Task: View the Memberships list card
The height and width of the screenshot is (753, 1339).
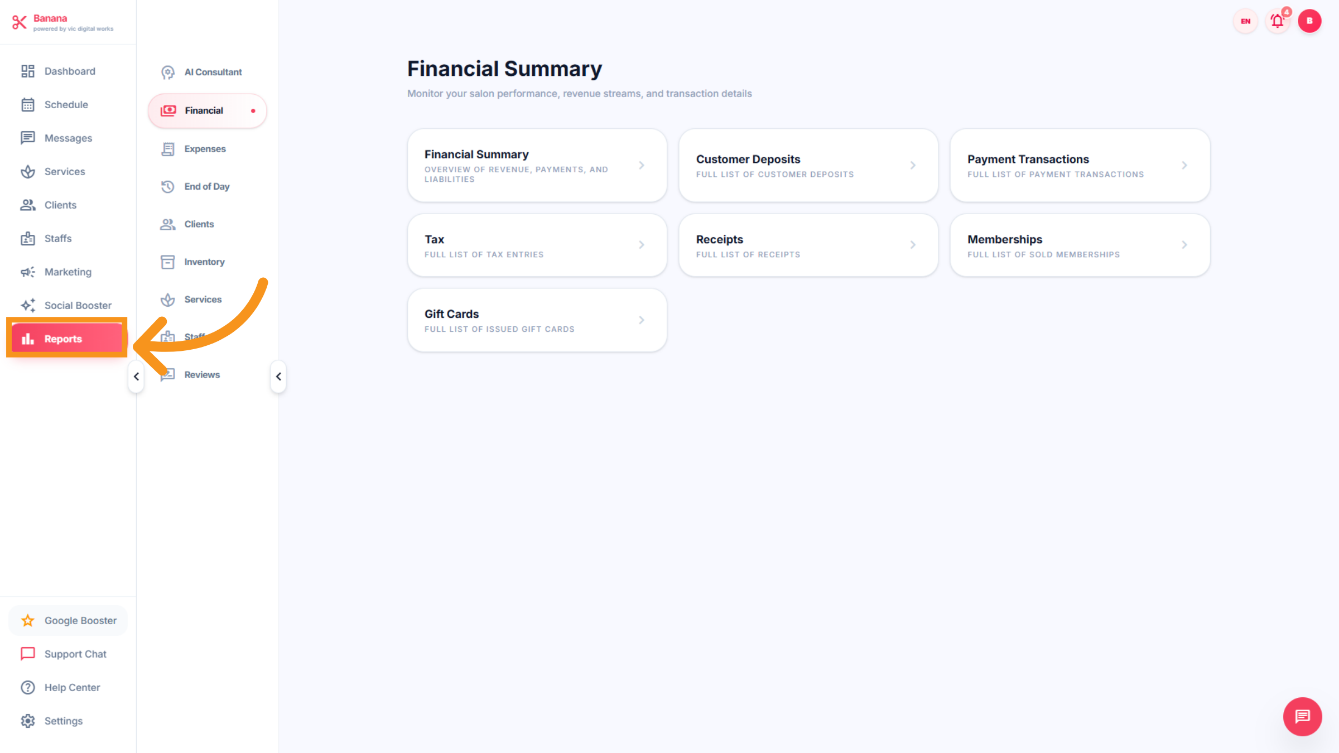Action: point(1080,245)
